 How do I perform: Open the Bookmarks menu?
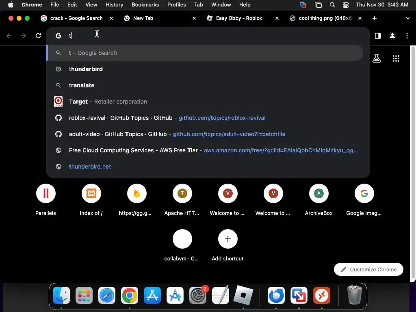[x=145, y=4]
